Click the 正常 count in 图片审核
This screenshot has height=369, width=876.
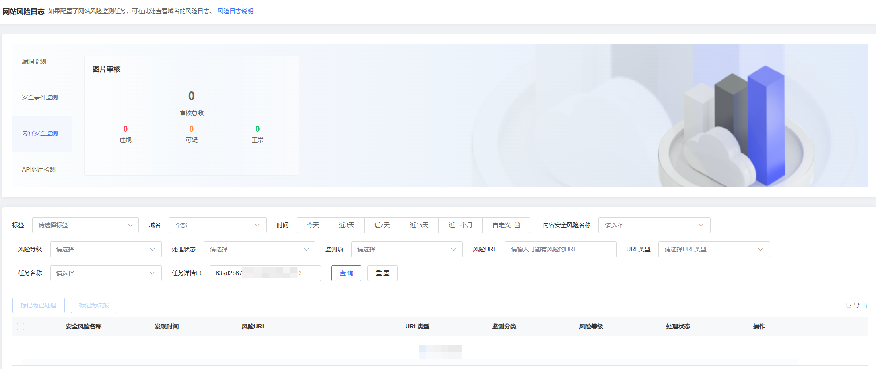click(258, 129)
